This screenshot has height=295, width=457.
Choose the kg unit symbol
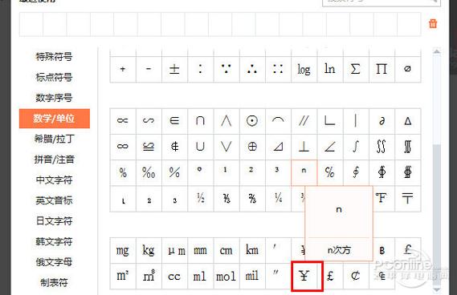point(149,250)
